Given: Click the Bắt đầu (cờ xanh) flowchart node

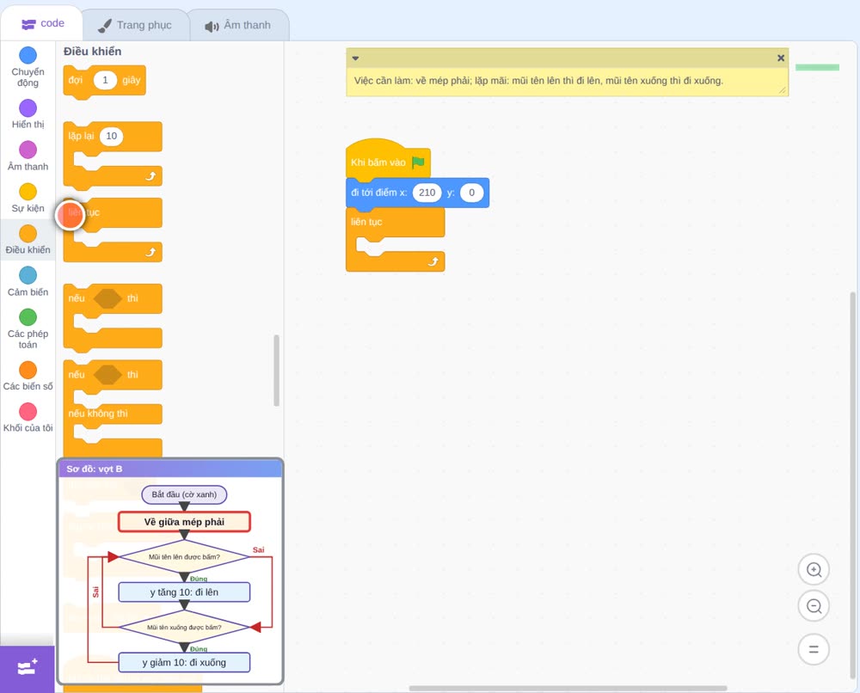Looking at the screenshot, I should tap(184, 494).
